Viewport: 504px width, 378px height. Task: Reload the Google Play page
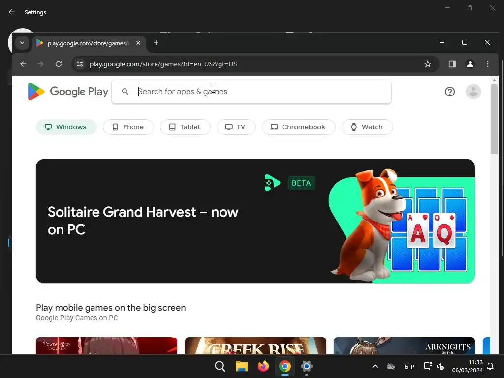59,64
